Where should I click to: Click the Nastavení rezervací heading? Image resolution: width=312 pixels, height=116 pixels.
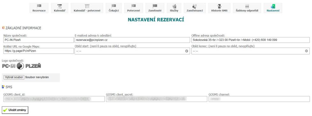(x=156, y=20)
